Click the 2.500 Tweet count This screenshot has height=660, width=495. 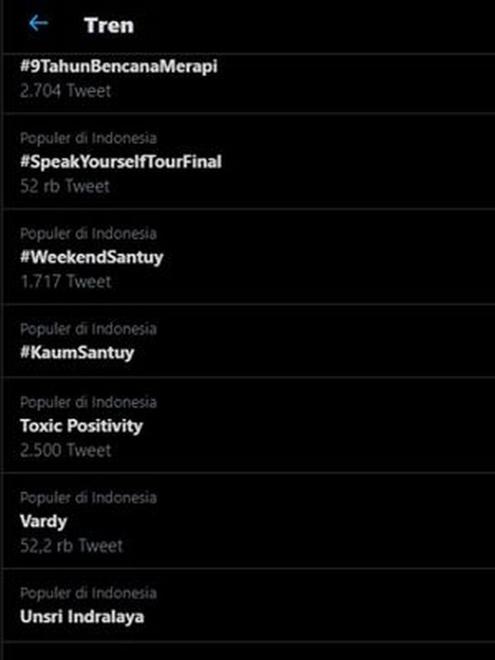[x=66, y=451]
